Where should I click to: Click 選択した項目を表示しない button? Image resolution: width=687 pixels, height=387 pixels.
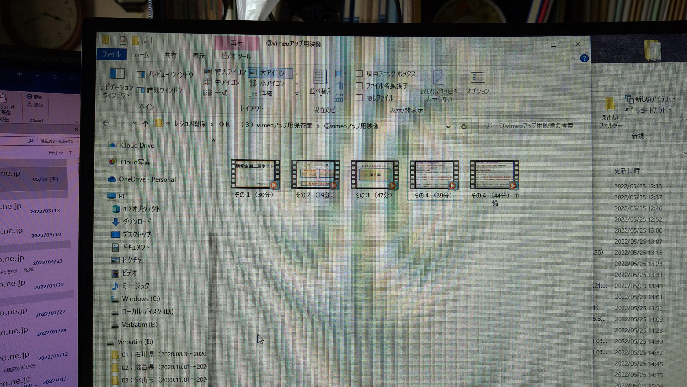(439, 86)
